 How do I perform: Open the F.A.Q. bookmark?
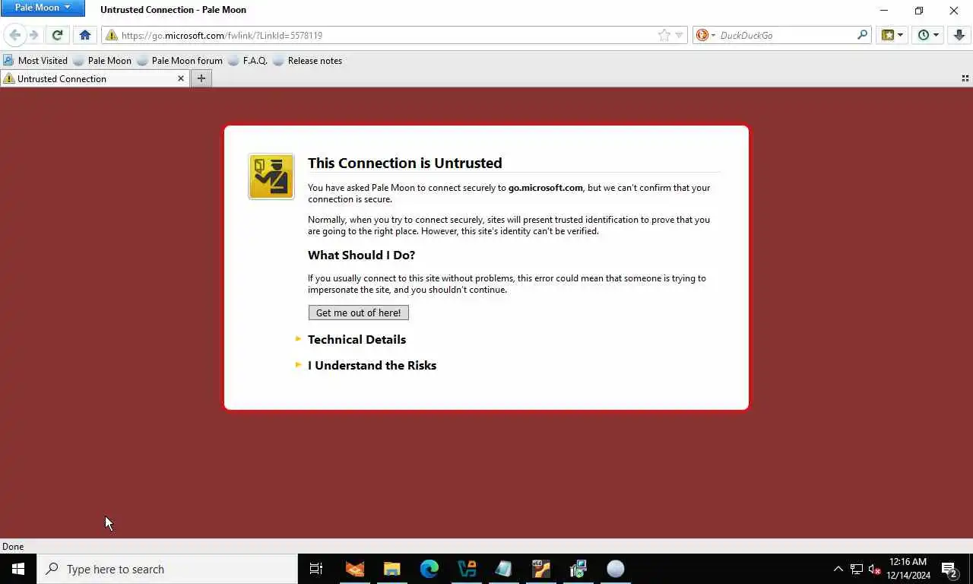tap(248, 61)
